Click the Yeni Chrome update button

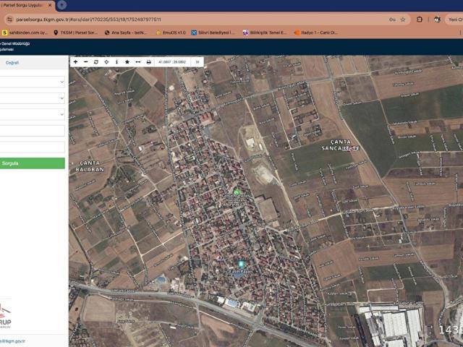point(455,20)
